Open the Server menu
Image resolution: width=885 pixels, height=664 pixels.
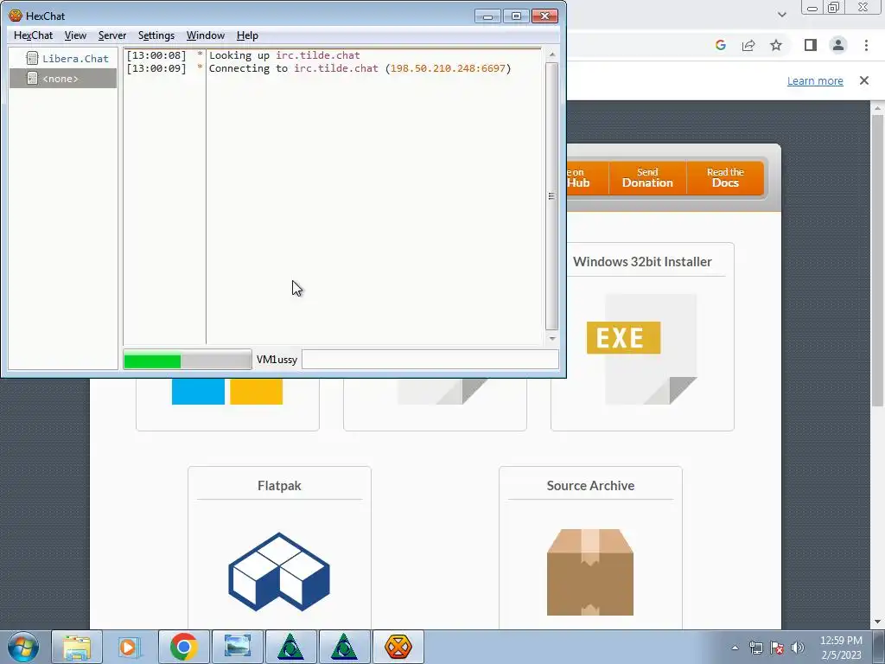pos(111,35)
